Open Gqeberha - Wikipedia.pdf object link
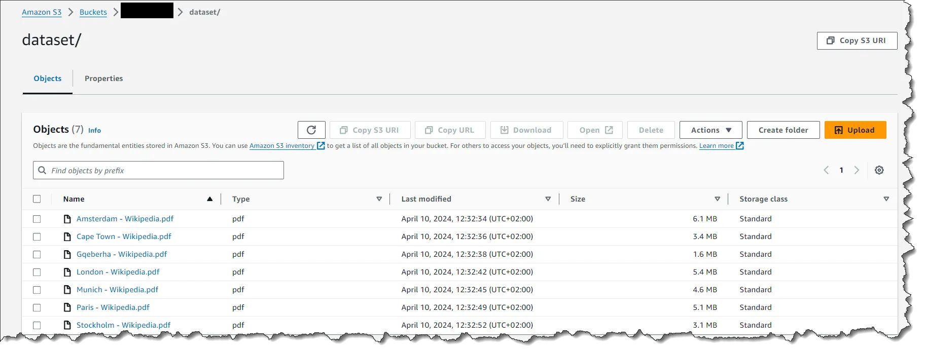The width and height of the screenshot is (925, 353). (x=122, y=254)
